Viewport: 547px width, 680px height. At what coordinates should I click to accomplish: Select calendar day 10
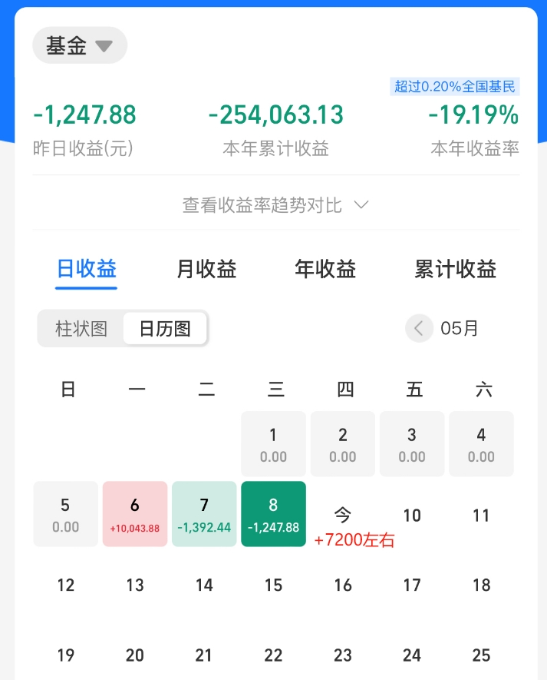click(412, 516)
